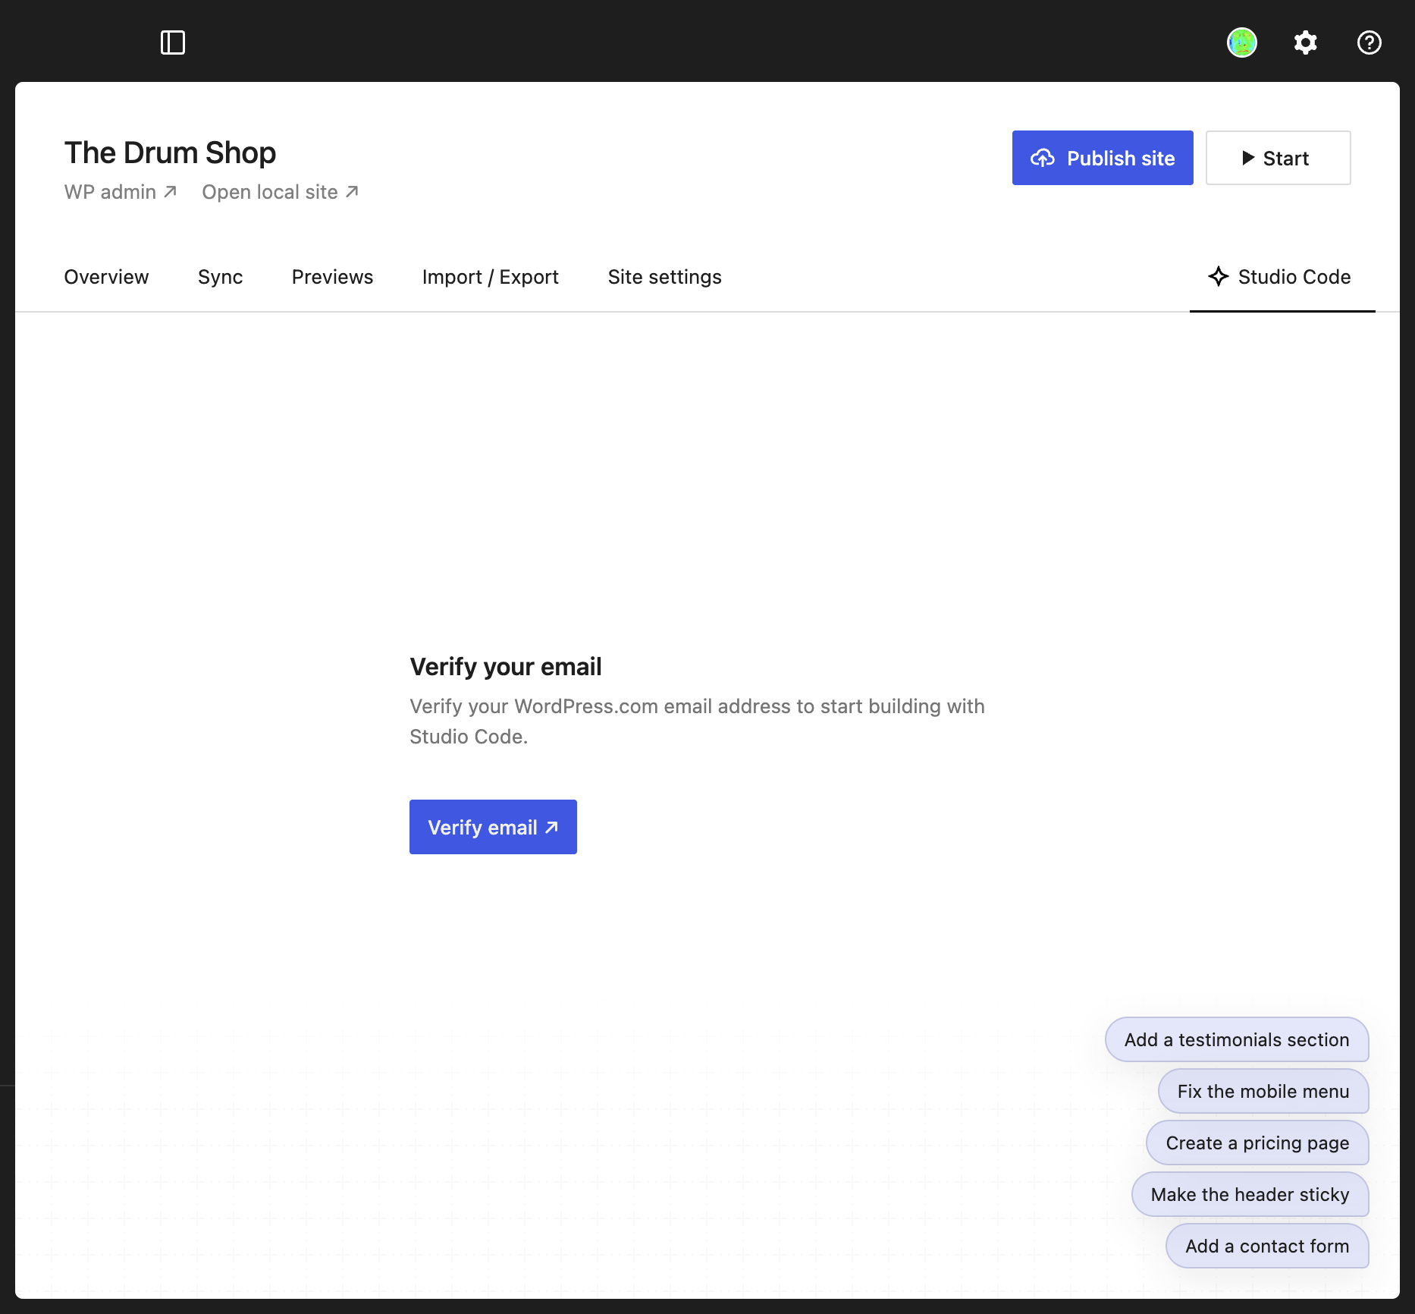Click the help question mark icon
Viewport: 1415px width, 1314px height.
coord(1370,42)
